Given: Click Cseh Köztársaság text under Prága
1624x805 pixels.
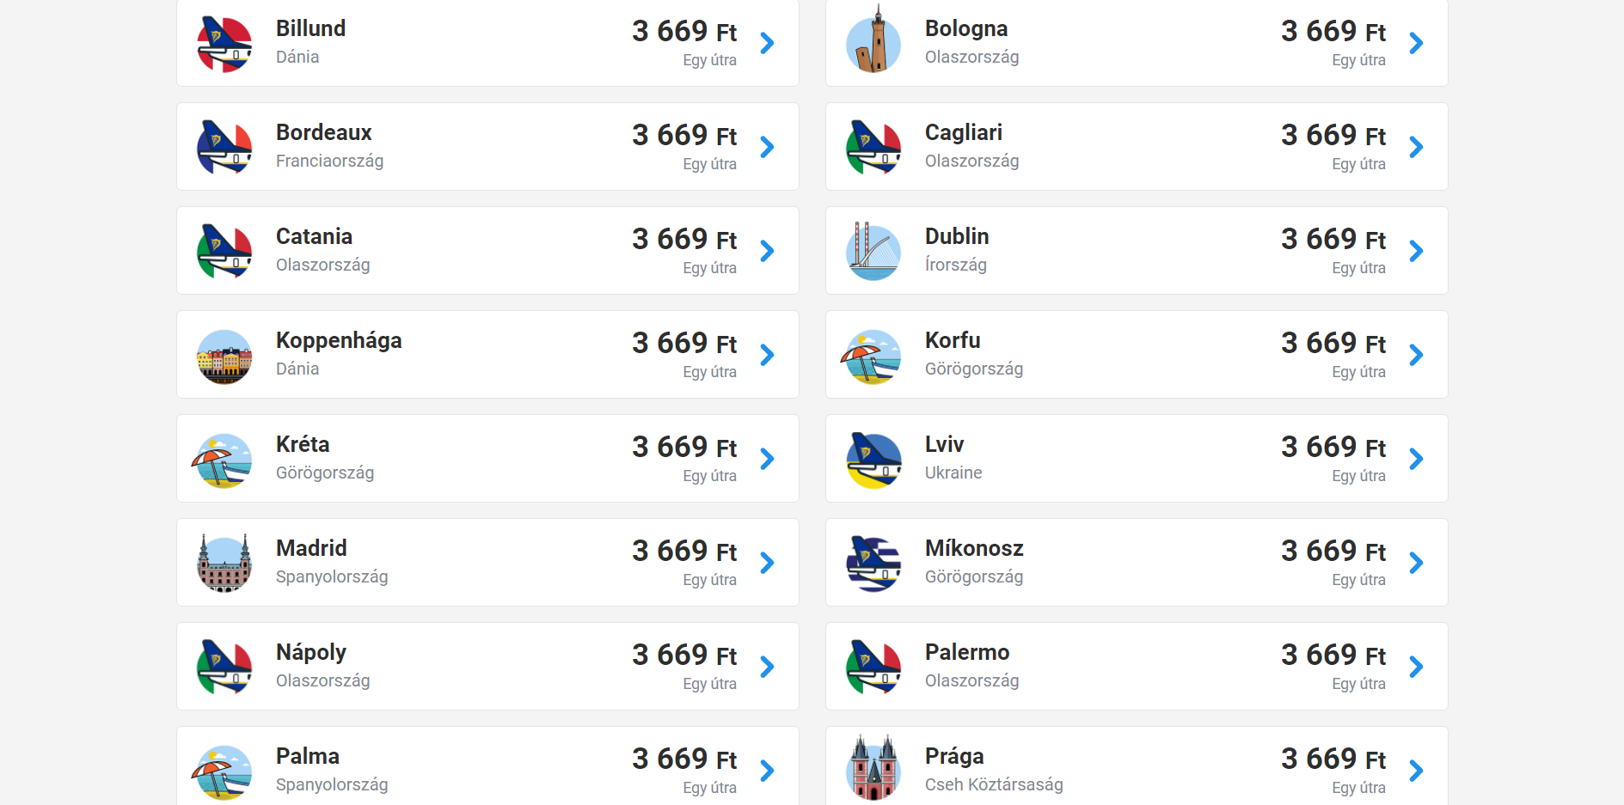Looking at the screenshot, I should pos(994,784).
